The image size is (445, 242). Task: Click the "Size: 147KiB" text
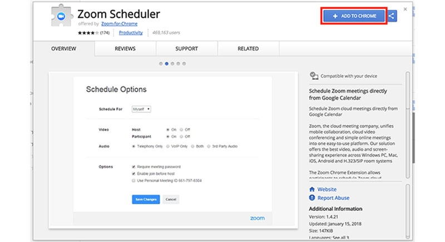click(321, 231)
